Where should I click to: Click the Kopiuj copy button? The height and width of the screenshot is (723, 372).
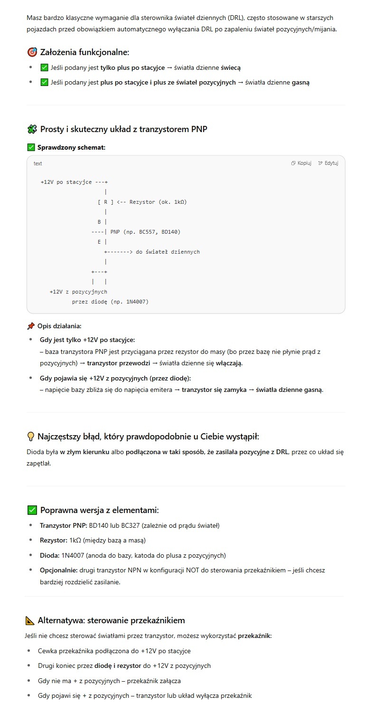point(301,163)
